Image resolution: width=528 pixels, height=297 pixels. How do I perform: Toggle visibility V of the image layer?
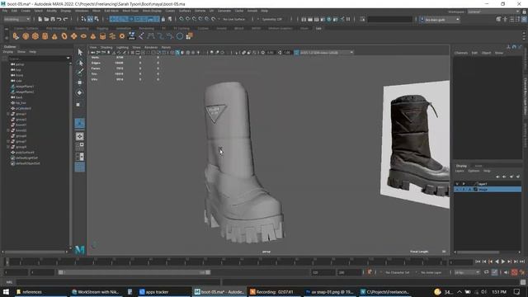(457, 189)
